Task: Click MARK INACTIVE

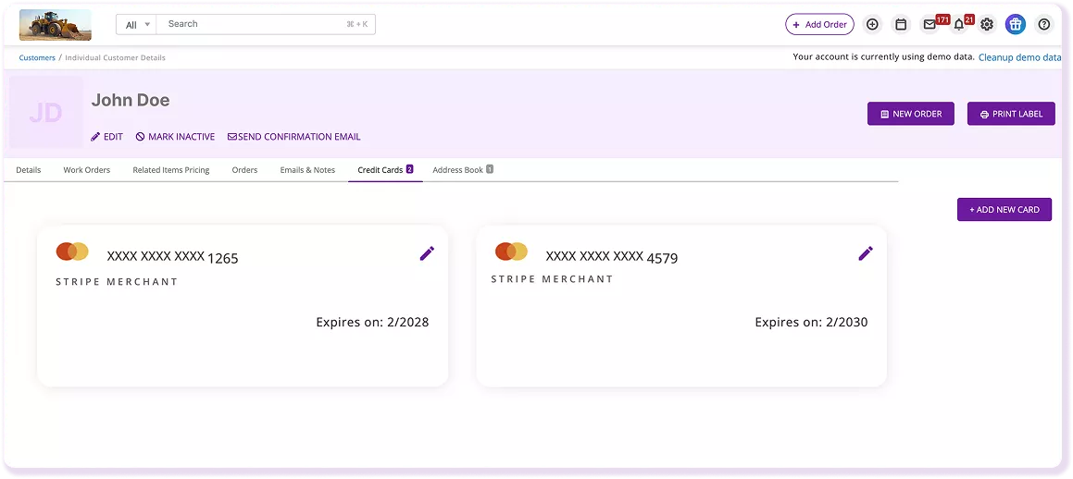Action: 175,137
